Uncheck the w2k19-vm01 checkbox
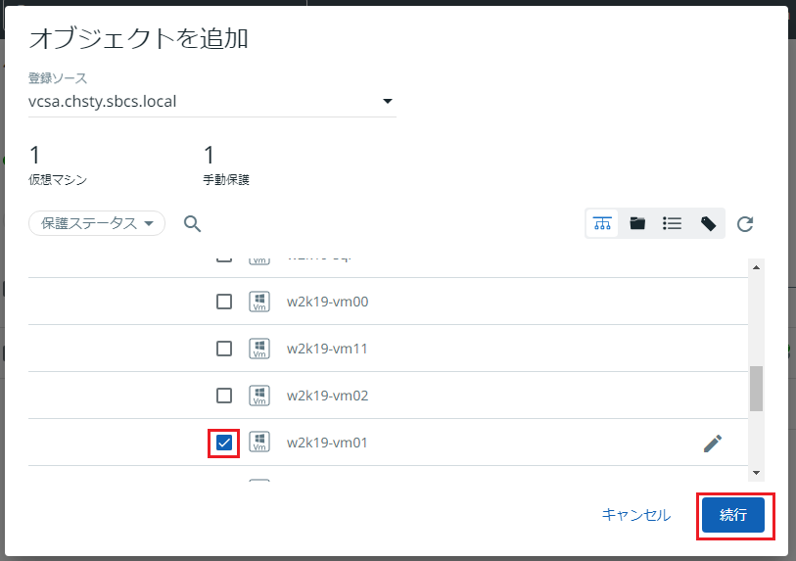This screenshot has width=796, height=561. pos(224,444)
